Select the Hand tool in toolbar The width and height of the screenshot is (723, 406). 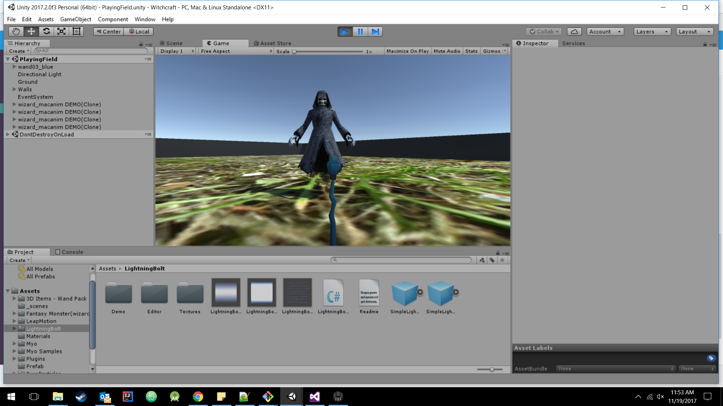[16, 32]
